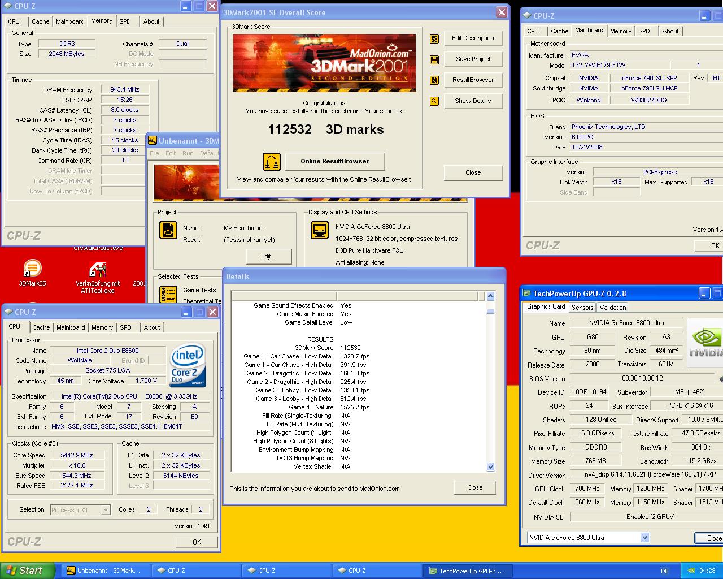
Task: Click the Intel Core 2 Duo logo
Action: tap(188, 365)
